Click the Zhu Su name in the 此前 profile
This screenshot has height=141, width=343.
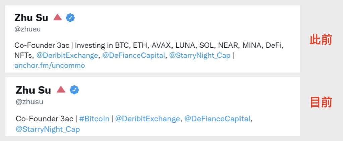[x=31, y=18]
